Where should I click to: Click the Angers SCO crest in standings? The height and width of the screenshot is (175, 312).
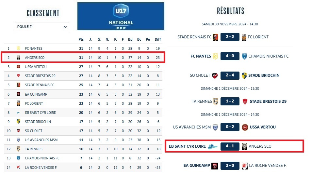point(19,58)
